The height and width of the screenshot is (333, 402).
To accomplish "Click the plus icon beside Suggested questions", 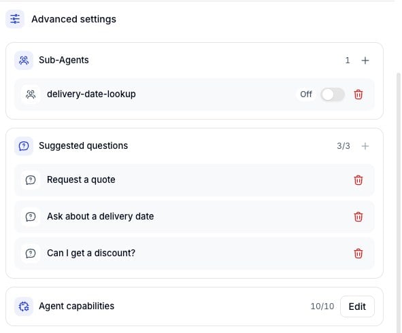I will point(365,146).
